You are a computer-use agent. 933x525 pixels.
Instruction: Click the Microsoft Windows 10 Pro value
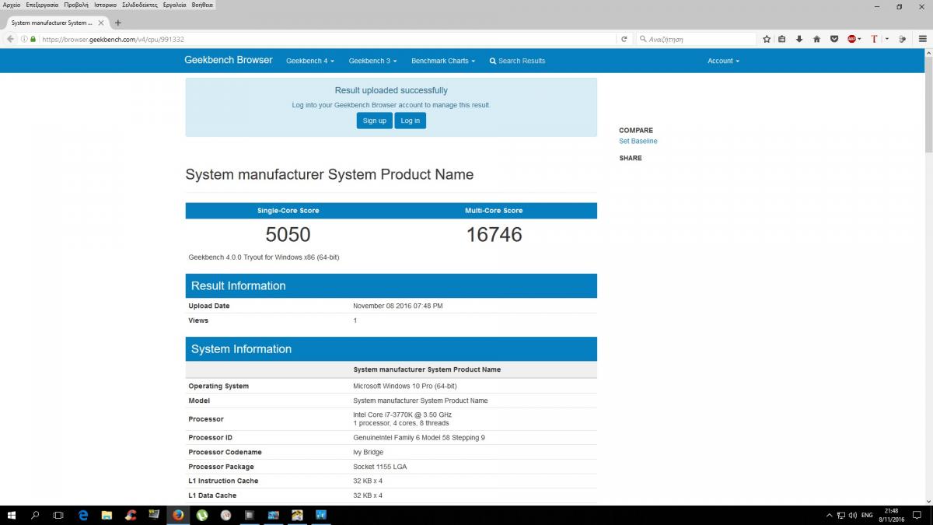(x=404, y=386)
